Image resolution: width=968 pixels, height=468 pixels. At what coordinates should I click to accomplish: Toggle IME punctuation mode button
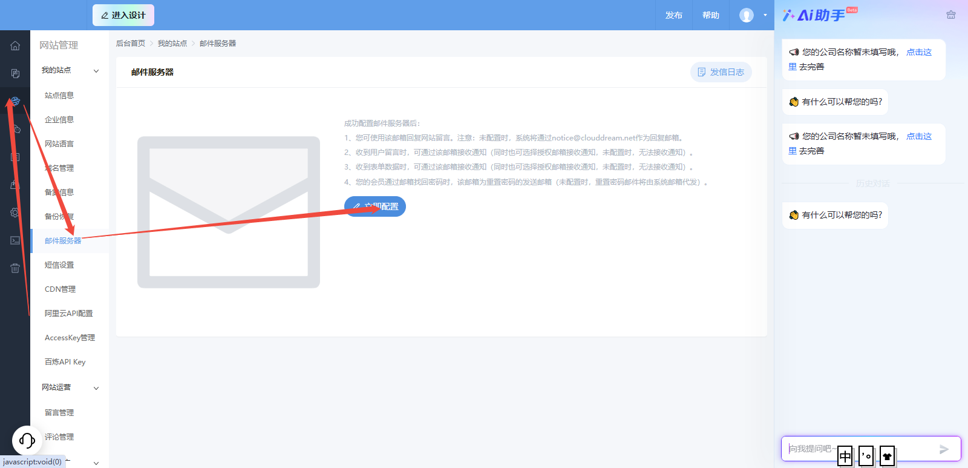[x=866, y=456]
